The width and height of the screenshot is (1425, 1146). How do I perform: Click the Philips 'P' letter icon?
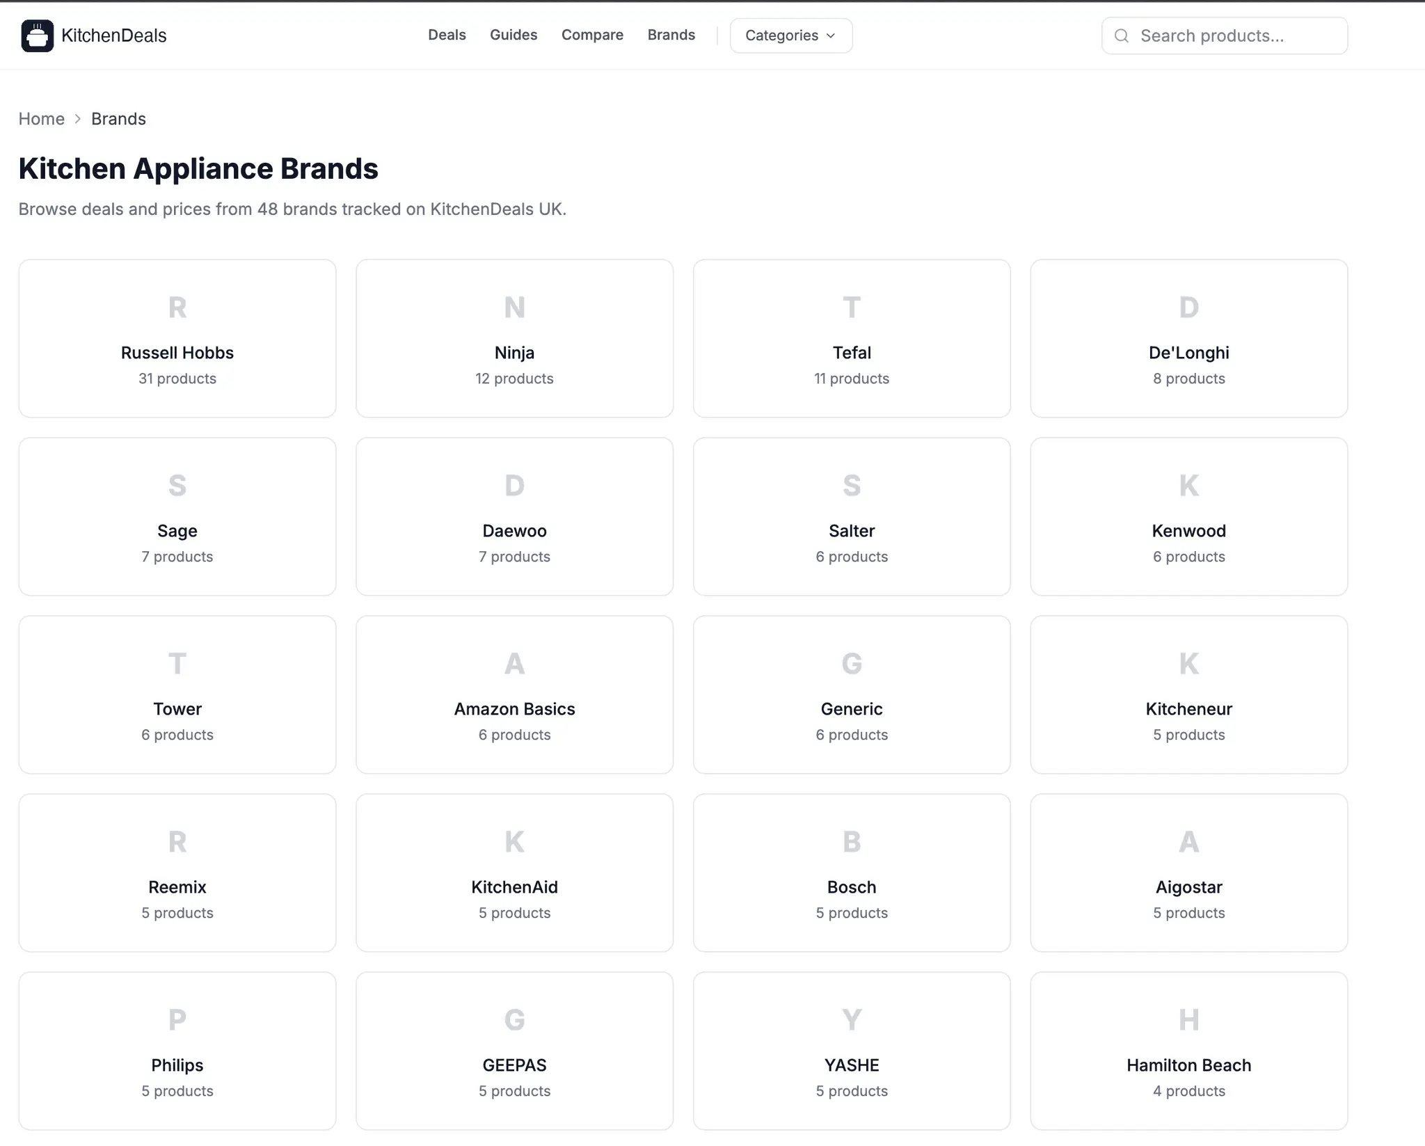[177, 1020]
